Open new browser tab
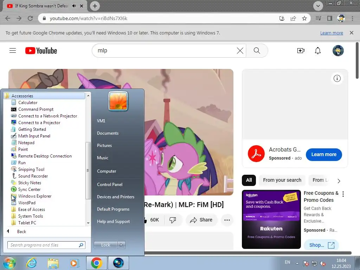Viewport: 360px width, 270px height. pyautogui.click(x=95, y=6)
